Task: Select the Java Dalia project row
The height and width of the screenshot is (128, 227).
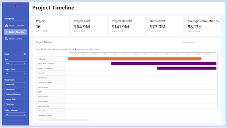Action: click(51, 111)
